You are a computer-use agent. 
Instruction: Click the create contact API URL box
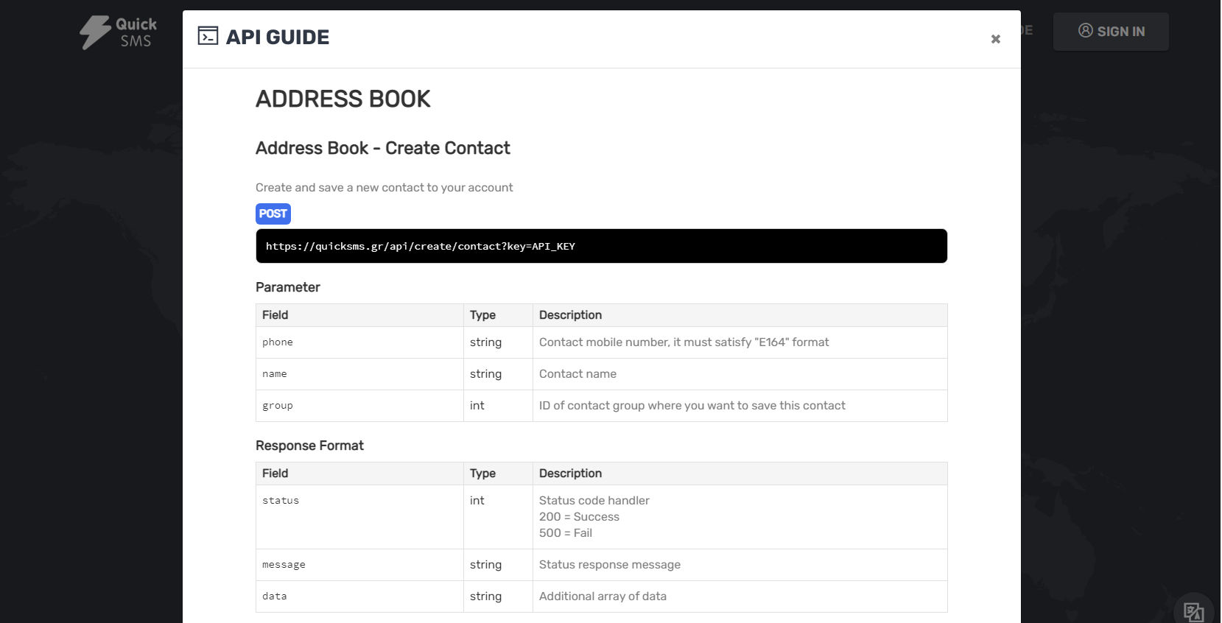(x=601, y=246)
